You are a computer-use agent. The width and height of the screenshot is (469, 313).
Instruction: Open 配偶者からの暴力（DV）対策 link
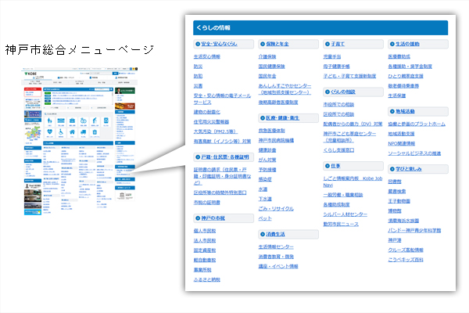point(353,124)
